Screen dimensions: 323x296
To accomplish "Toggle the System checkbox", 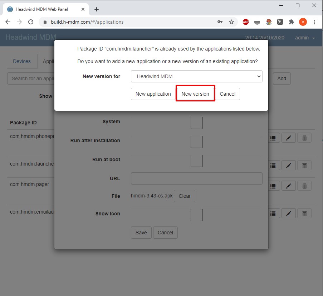I will click(196, 123).
